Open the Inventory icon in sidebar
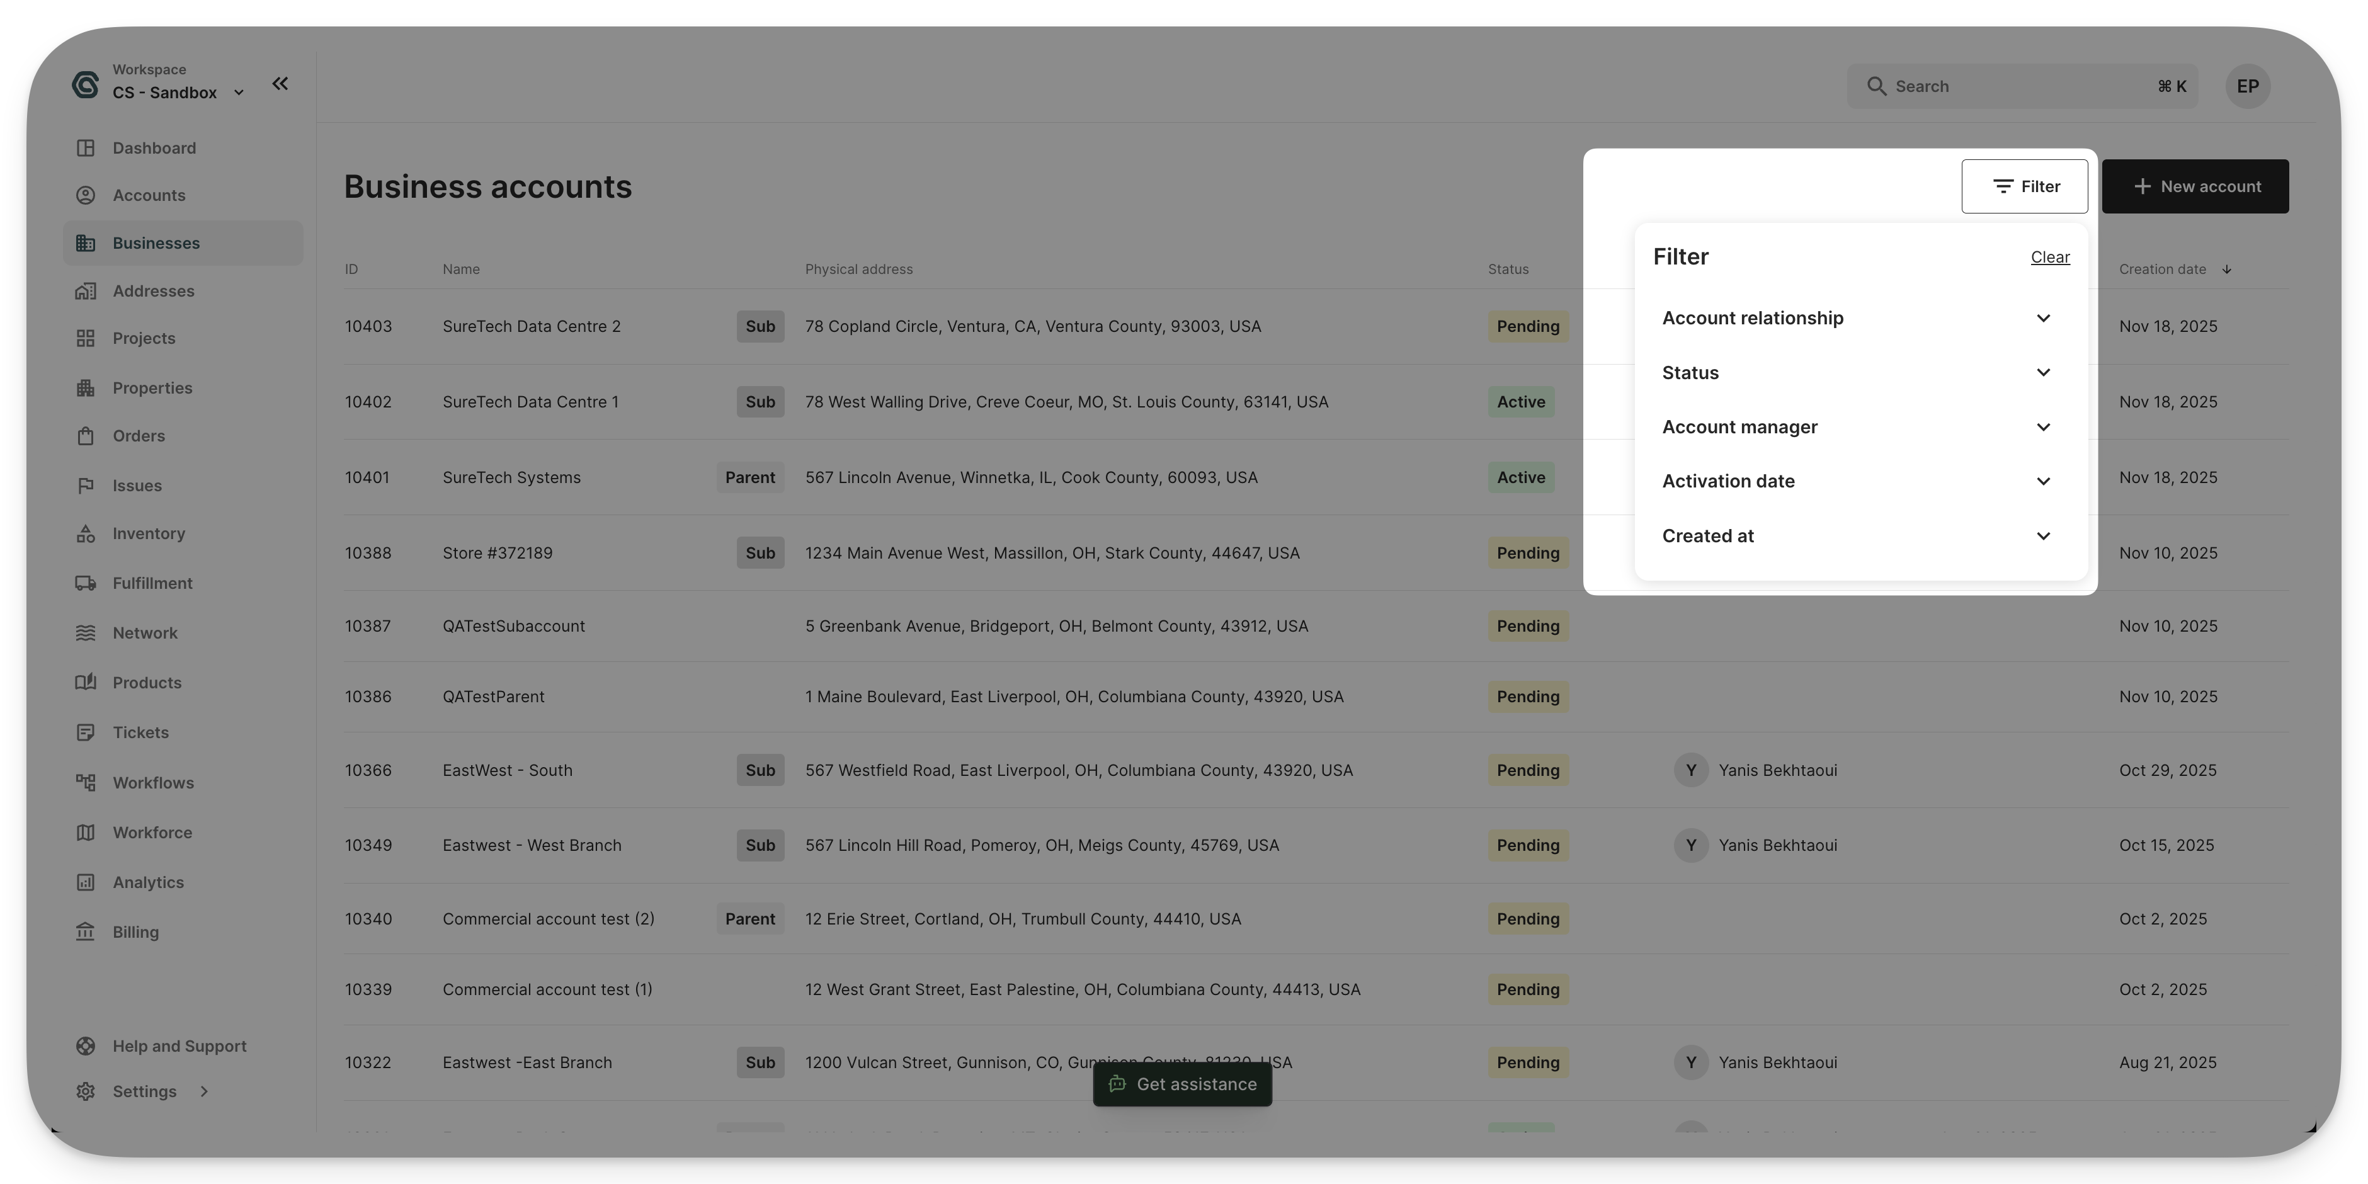The image size is (2368, 1184). 86,533
